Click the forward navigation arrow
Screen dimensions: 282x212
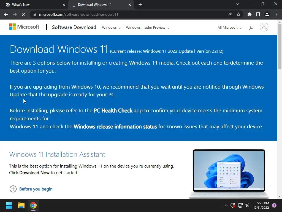[15, 14]
